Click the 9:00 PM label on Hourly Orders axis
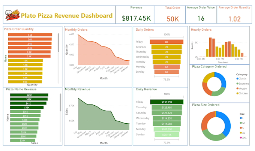 click(x=239, y=59)
